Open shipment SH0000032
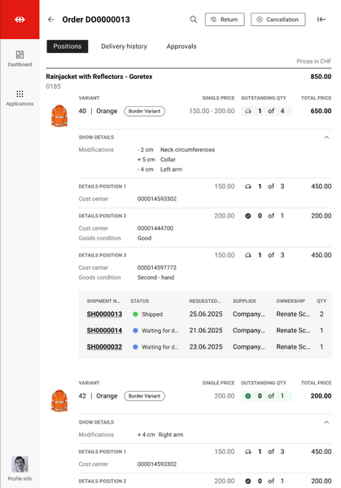 tap(104, 347)
